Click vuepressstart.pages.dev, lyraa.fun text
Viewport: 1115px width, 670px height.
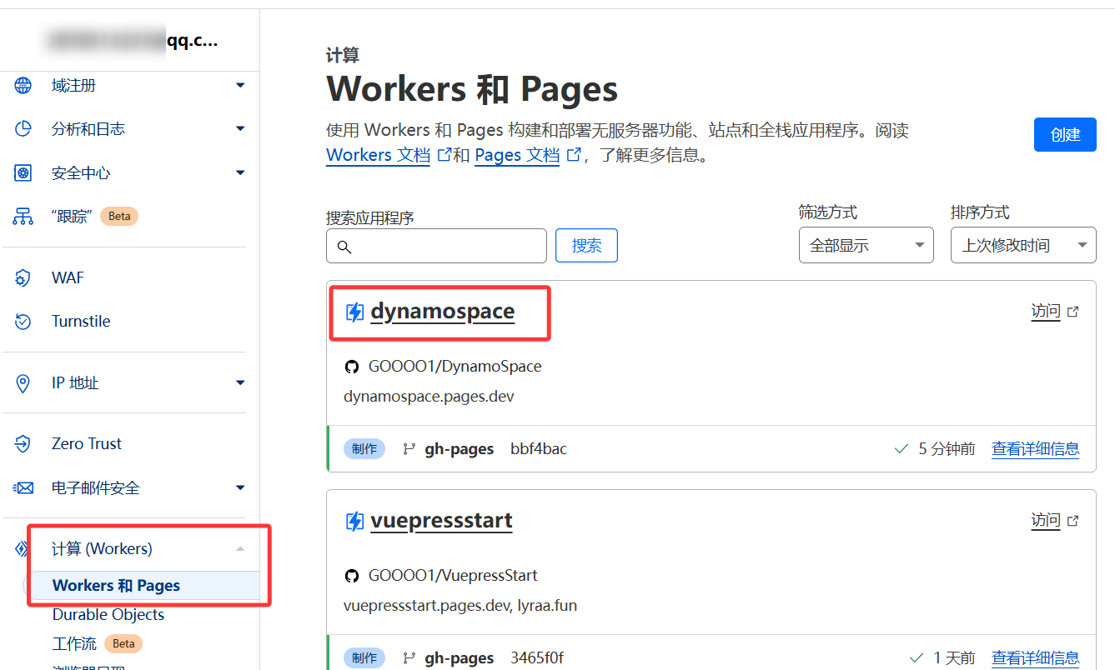[x=460, y=606]
